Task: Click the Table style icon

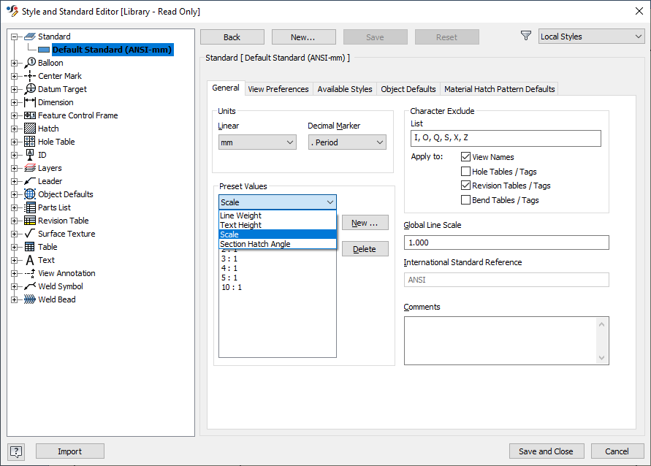Action: pos(30,247)
